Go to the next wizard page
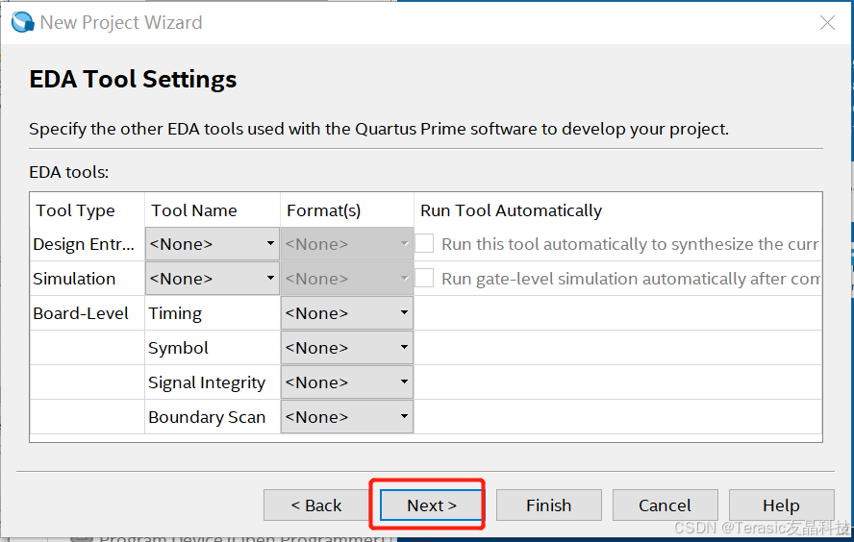The width and height of the screenshot is (854, 542). [432, 505]
